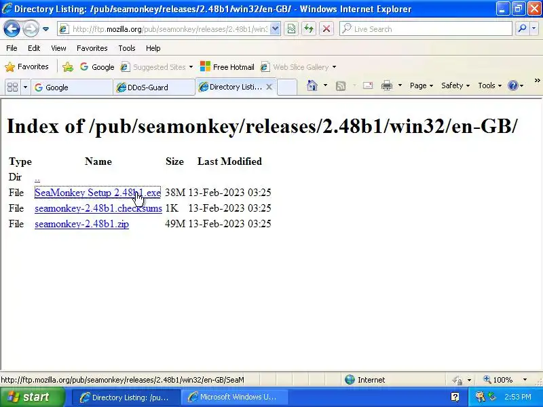The image size is (543, 407).
Task: Open the Google favorites bar link
Action: point(97,66)
